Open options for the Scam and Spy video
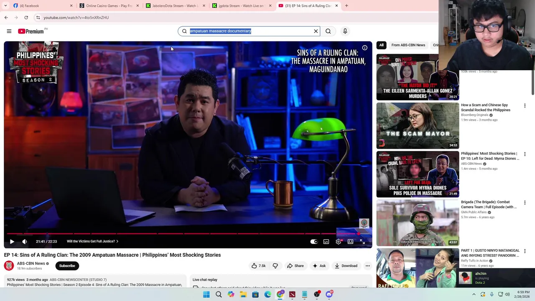This screenshot has height=301, width=535. [525, 106]
